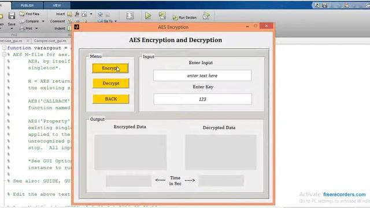Click the Comment label in the Edit group
Screen dimensions: 370x208
[x=57, y=21]
